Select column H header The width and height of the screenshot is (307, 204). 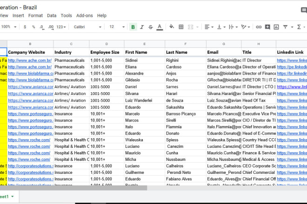[x=259, y=44]
